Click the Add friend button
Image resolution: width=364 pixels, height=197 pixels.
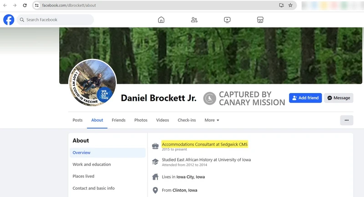[305, 98]
